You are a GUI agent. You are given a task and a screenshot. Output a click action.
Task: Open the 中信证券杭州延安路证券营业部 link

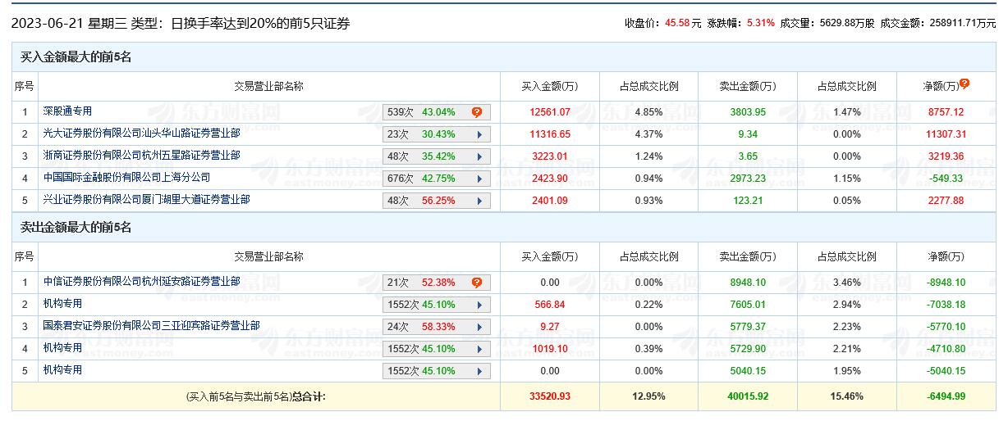(141, 282)
